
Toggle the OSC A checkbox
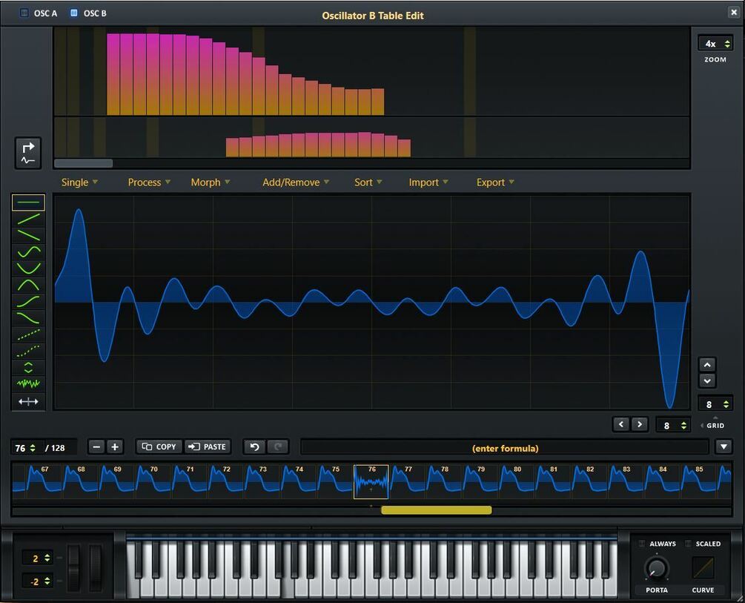(24, 13)
